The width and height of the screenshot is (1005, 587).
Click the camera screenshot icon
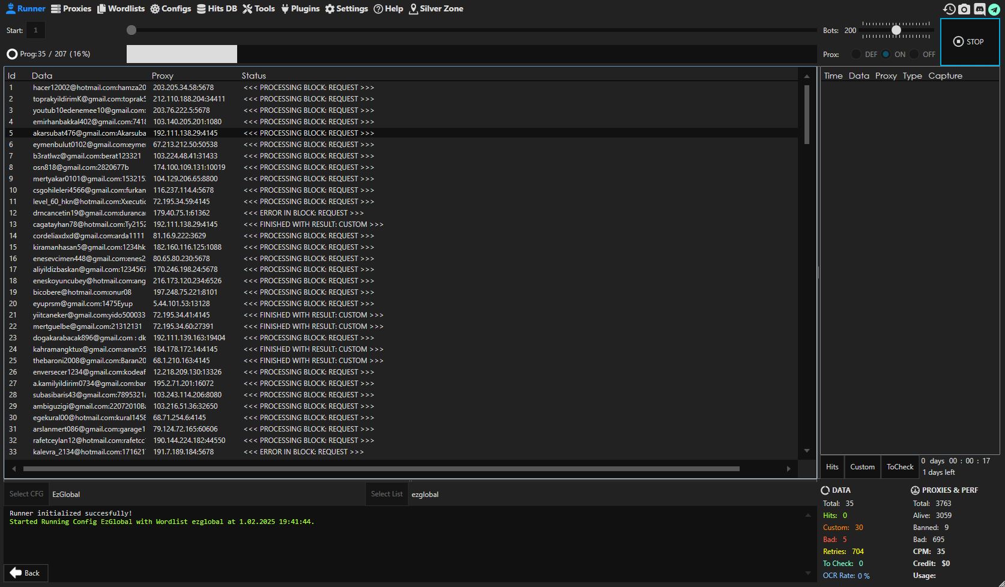[964, 9]
